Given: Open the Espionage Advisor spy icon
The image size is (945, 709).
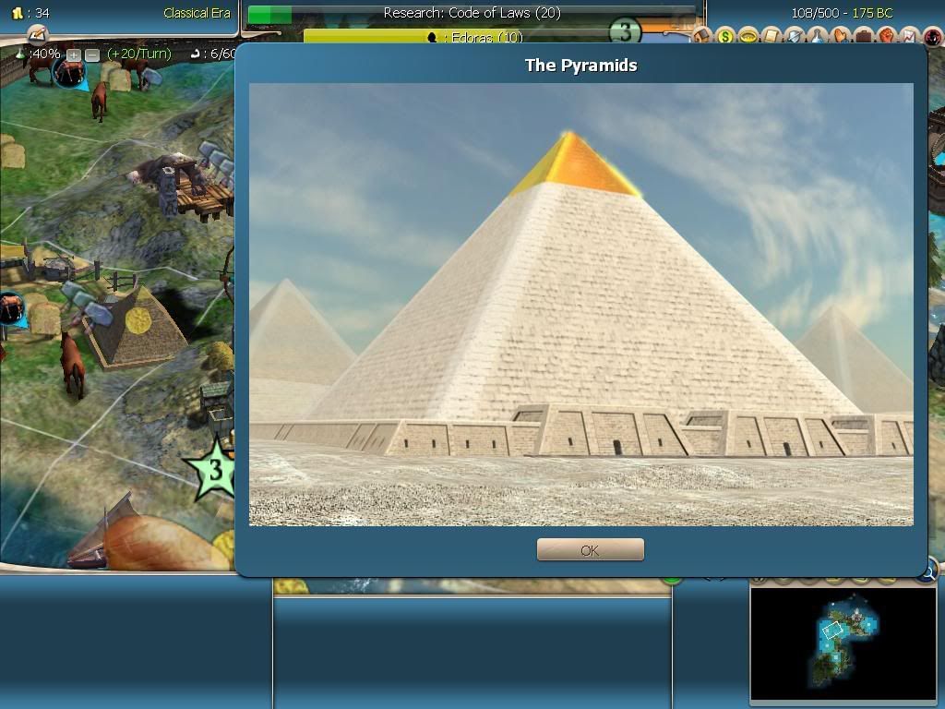Looking at the screenshot, I should point(932,36).
